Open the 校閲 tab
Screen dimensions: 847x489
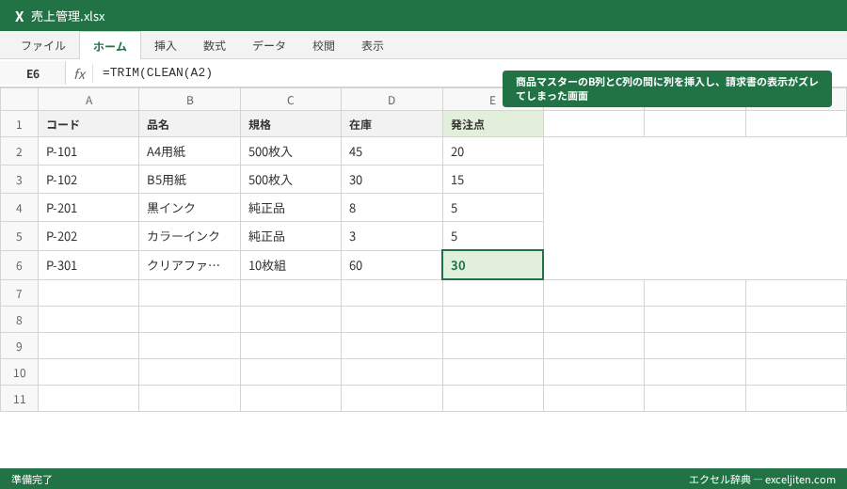point(324,46)
